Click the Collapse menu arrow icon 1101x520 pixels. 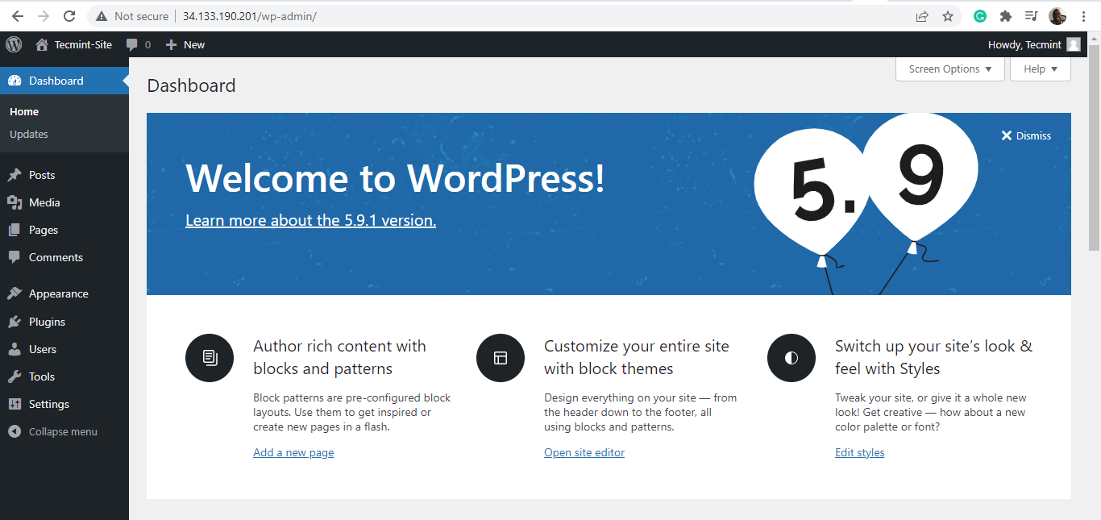pyautogui.click(x=15, y=431)
